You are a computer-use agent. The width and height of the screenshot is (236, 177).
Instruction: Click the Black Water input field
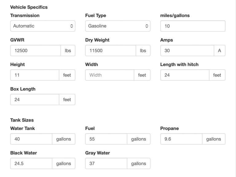click(x=31, y=163)
